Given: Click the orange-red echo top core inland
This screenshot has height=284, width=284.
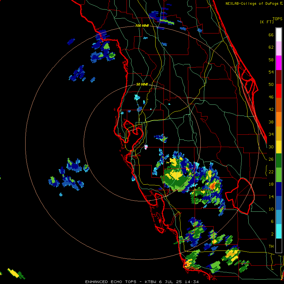Looking at the screenshot, I should tap(212, 186).
